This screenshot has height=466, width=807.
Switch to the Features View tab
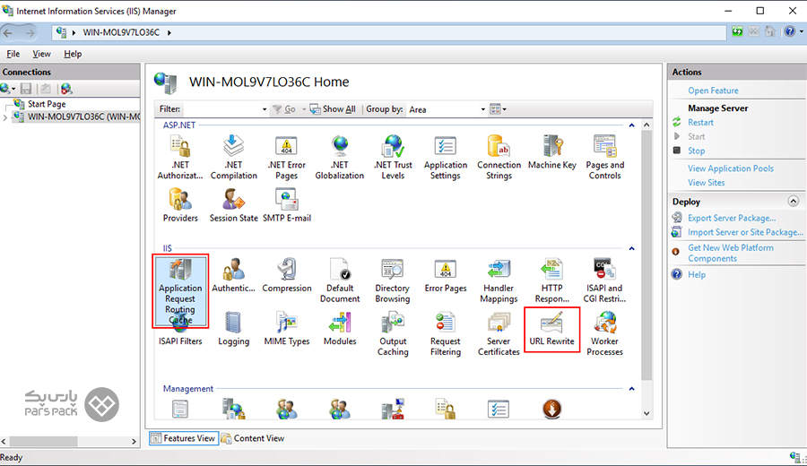tap(184, 438)
